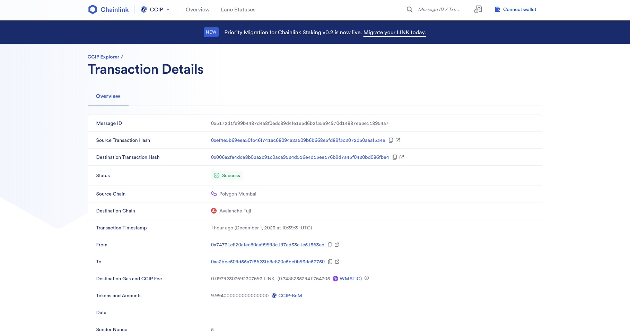Open the search magnifier
This screenshot has width=630, height=336.
click(409, 9)
